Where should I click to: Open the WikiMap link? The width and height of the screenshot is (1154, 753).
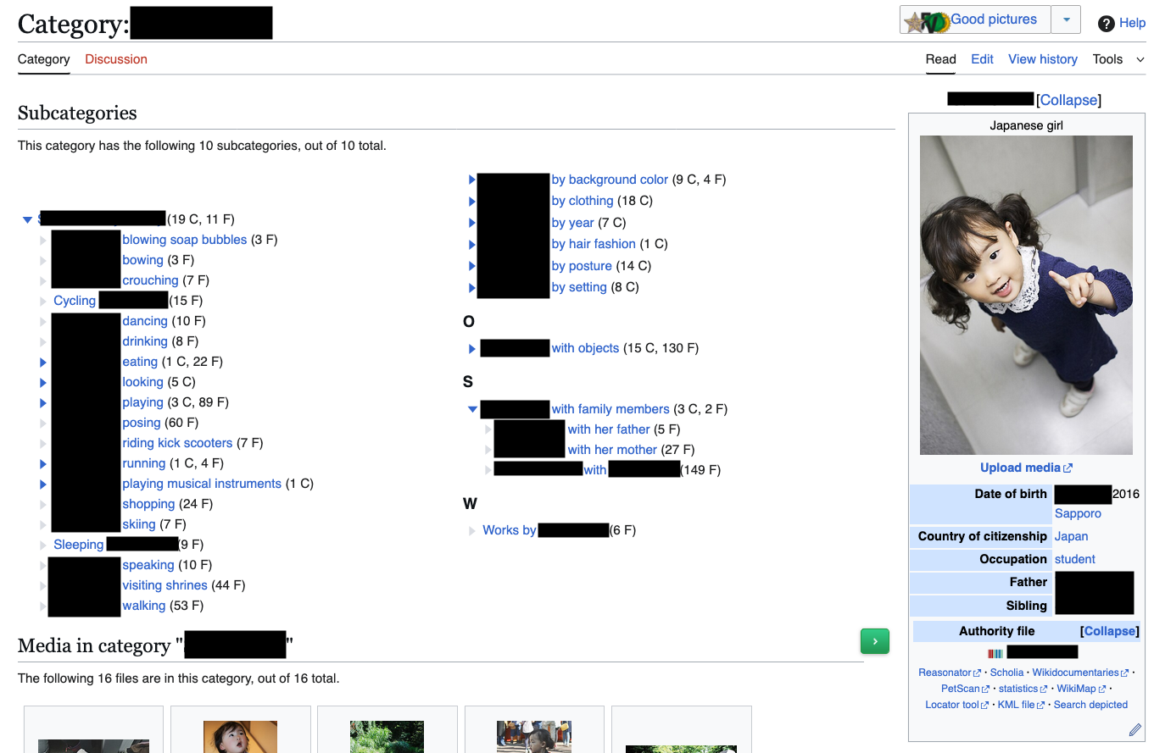click(1081, 689)
